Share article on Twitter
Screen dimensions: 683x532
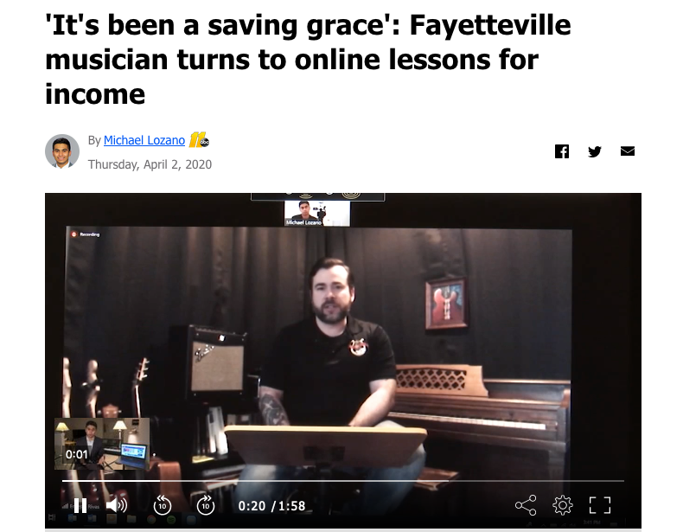[x=595, y=151]
